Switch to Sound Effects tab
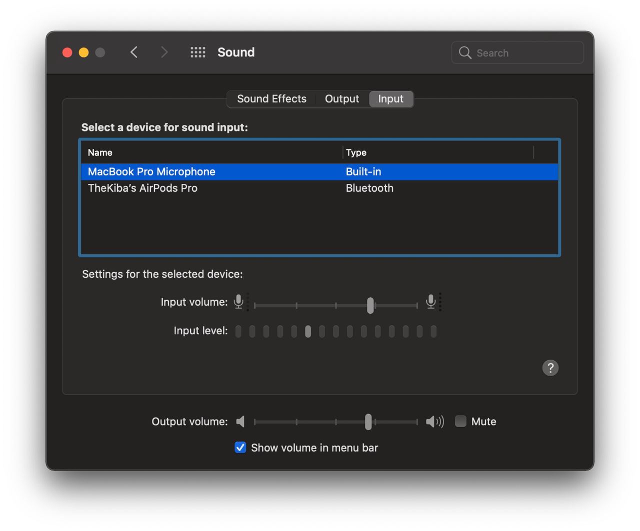Viewport: 640px width, 531px height. coord(271,99)
